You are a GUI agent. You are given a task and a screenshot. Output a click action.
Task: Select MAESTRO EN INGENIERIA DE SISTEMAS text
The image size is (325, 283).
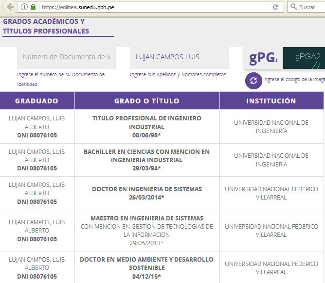click(x=147, y=218)
